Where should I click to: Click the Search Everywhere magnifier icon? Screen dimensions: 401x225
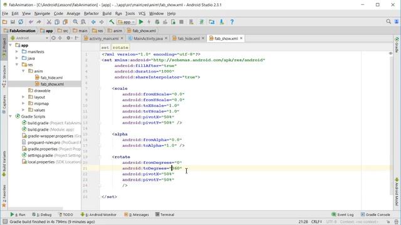pyautogui.click(x=388, y=22)
